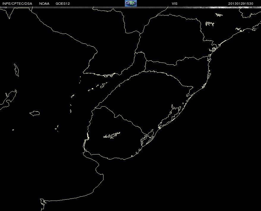Click the jagged reservoir outline in central Uruguay
Image resolution: width=261 pixels, height=211 pixels.
click(112, 135)
